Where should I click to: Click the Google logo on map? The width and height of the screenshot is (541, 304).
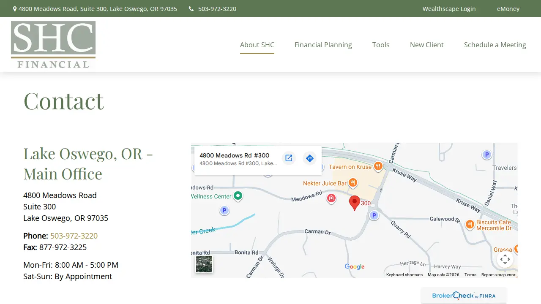355,266
